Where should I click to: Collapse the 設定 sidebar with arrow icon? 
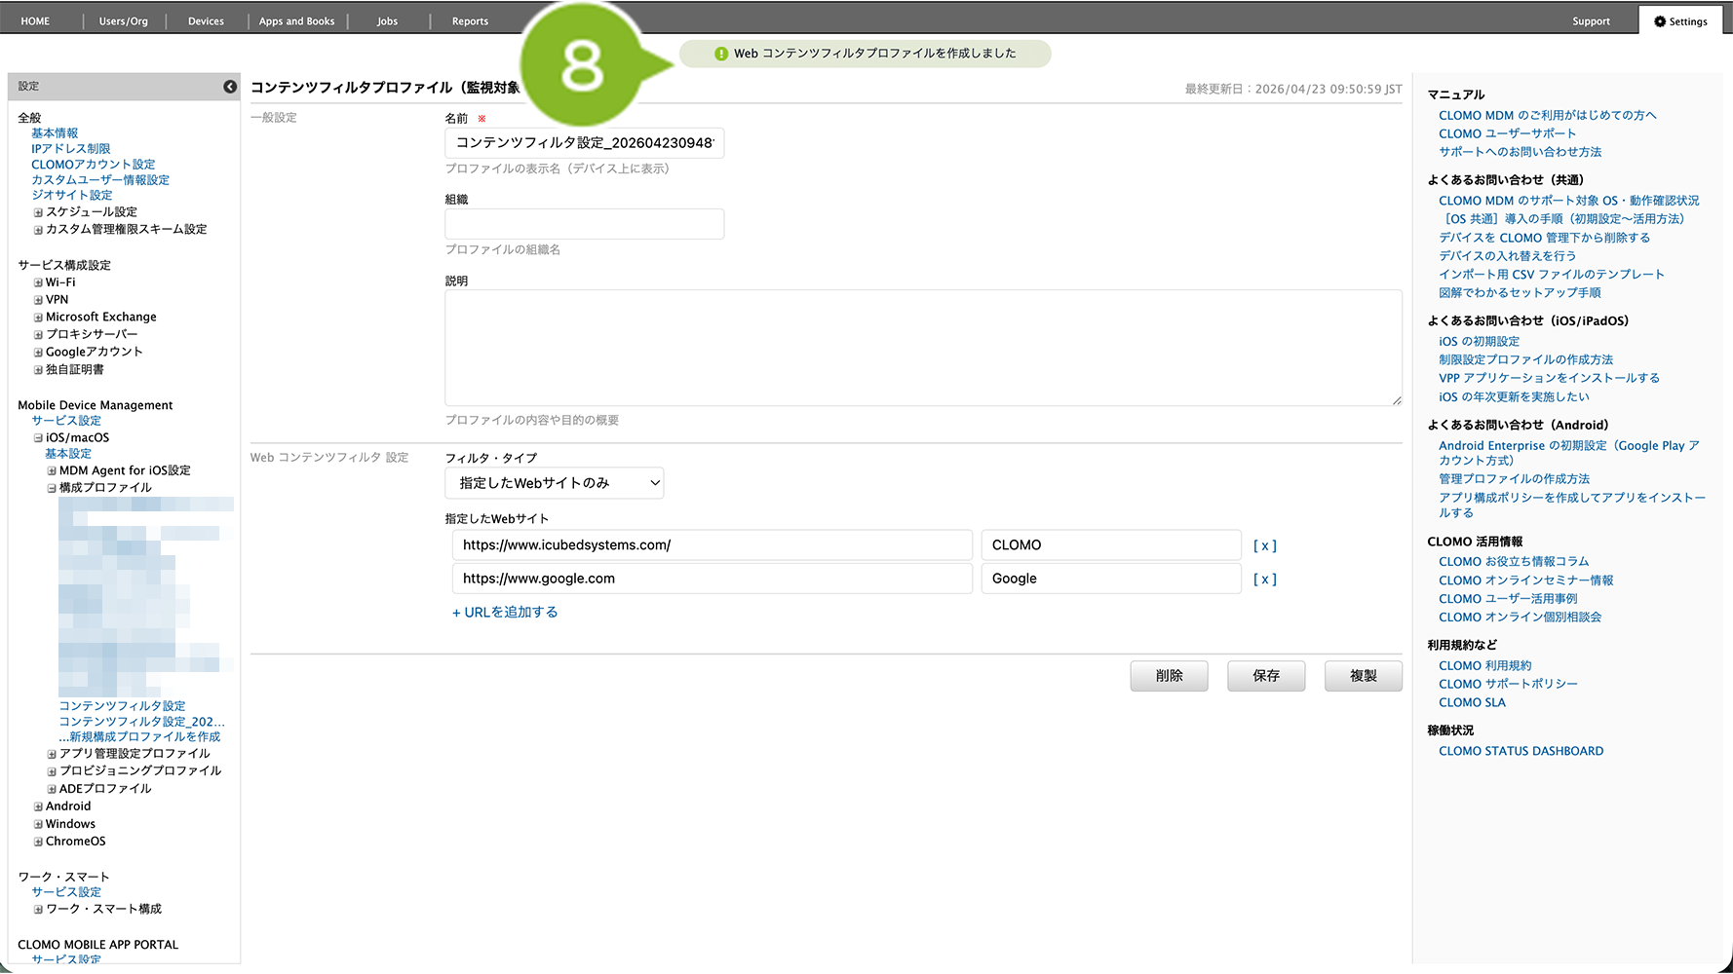(230, 87)
